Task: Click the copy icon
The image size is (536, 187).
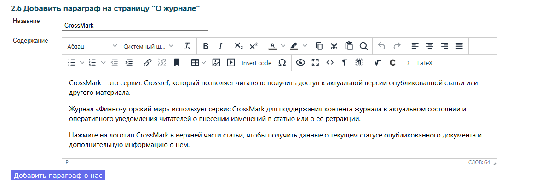Action: tap(319, 46)
